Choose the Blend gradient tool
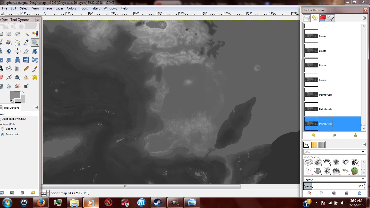 point(17,69)
